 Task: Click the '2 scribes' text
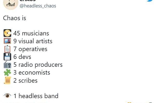pyautogui.click(x=25, y=80)
